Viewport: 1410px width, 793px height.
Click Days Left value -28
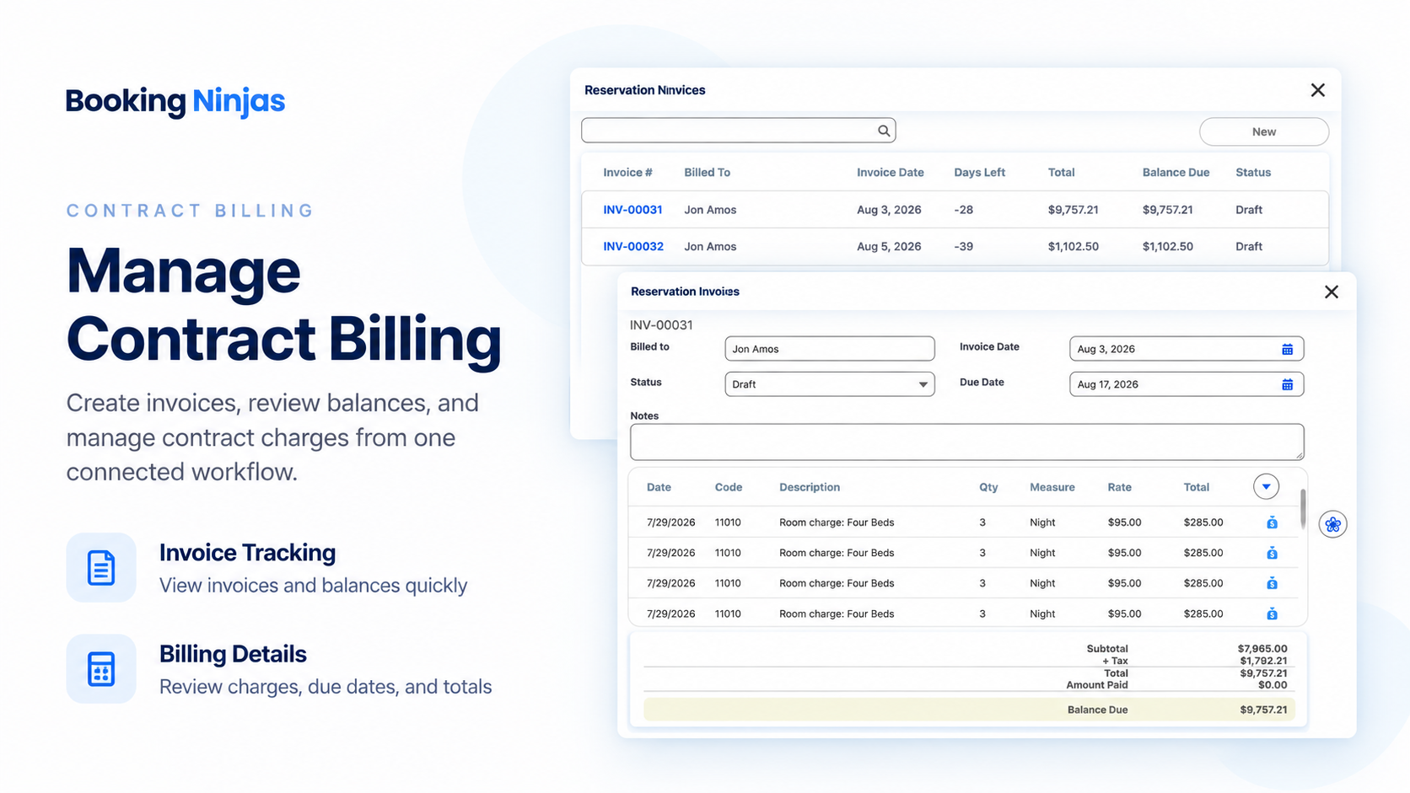[x=963, y=210]
